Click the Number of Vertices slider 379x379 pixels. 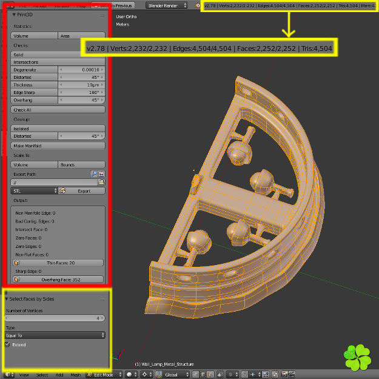pyautogui.click(x=55, y=318)
